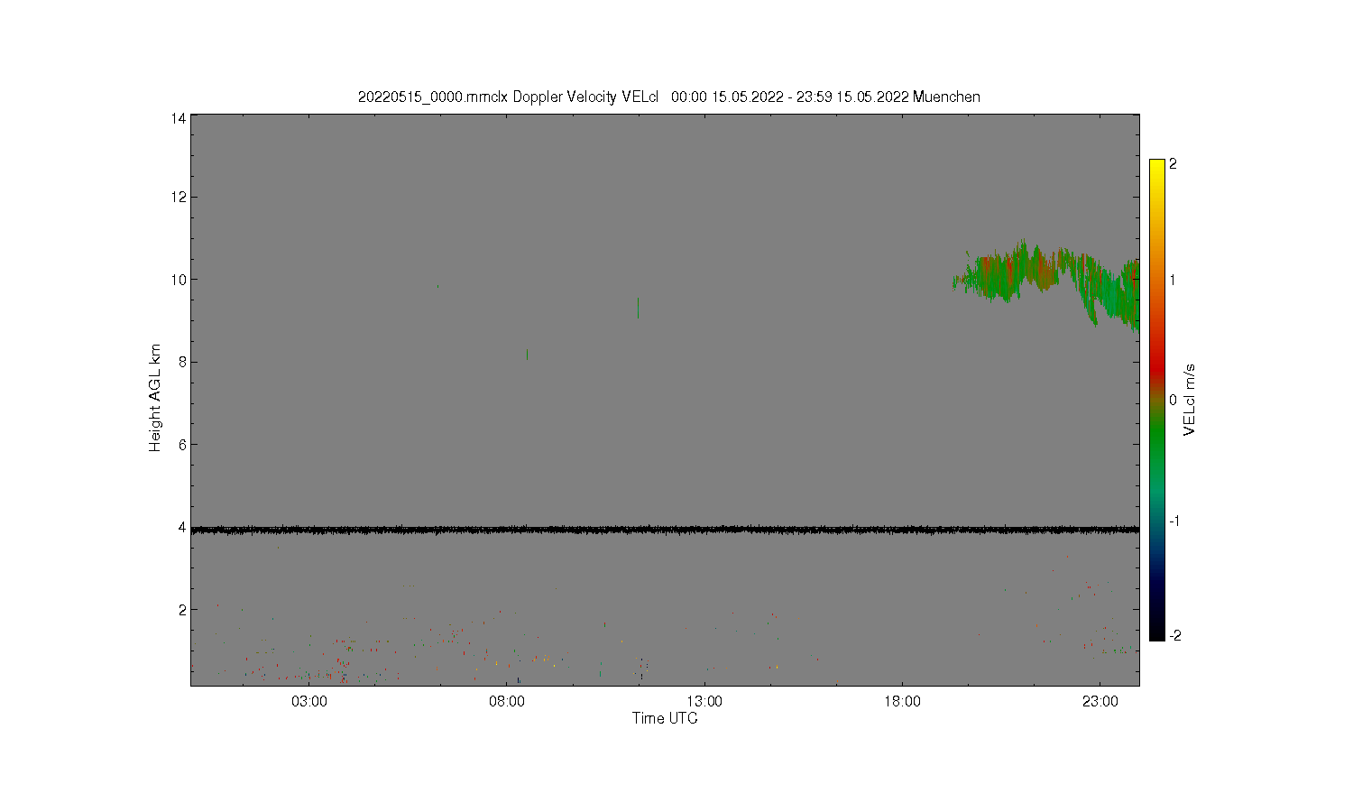Select the 23:00 time tick label
The image size is (1353, 812).
point(1100,702)
